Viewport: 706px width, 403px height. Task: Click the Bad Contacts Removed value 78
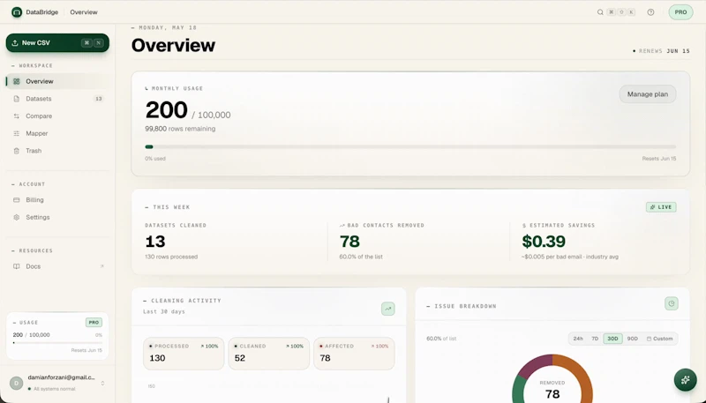[349, 242]
